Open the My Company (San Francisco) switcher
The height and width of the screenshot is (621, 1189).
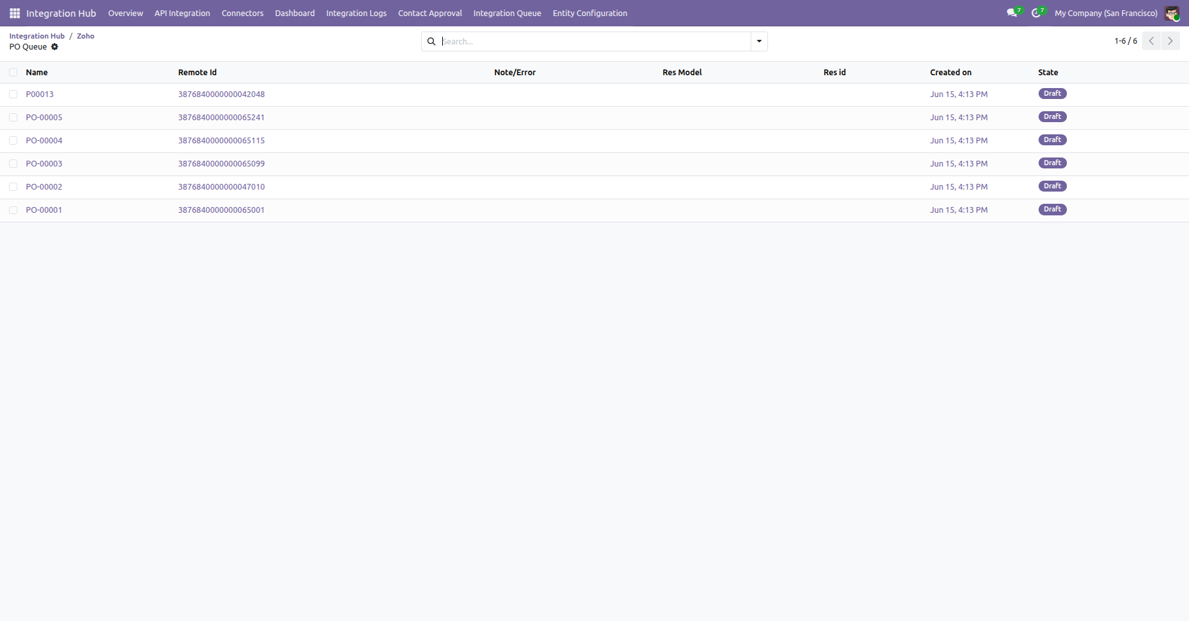coord(1106,14)
